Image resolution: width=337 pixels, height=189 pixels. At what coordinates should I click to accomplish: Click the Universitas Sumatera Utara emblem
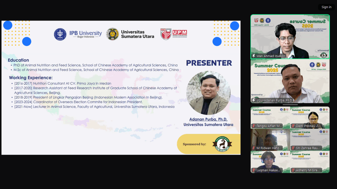tap(113, 34)
